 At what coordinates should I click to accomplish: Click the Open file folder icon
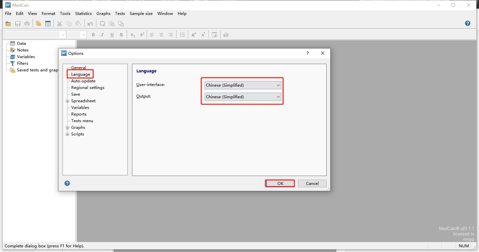[8, 24]
